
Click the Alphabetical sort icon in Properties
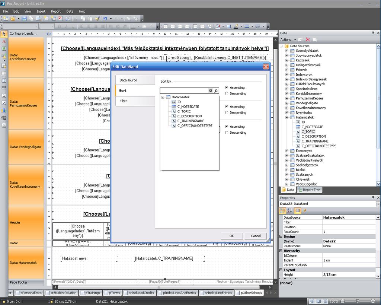tap(289, 210)
